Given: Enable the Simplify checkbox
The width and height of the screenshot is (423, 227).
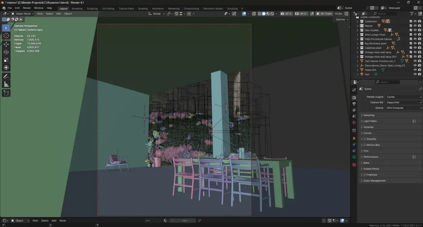Looking at the screenshot, I should point(364,139).
